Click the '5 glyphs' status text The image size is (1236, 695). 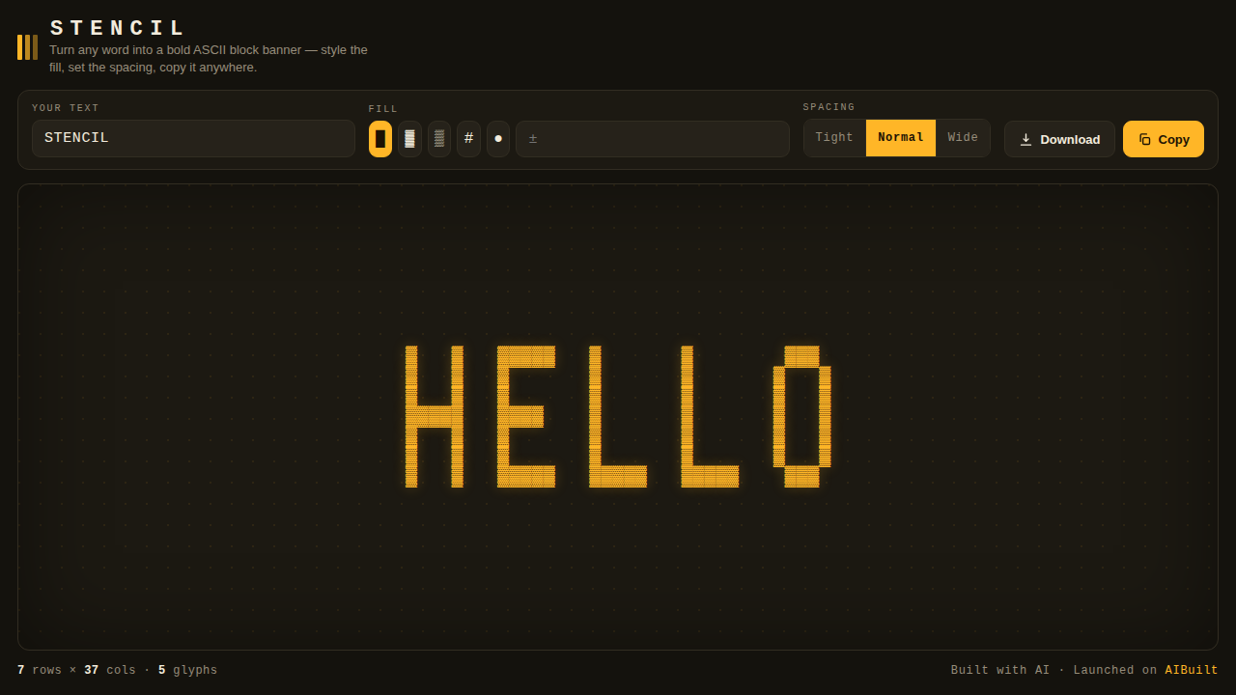(x=187, y=670)
